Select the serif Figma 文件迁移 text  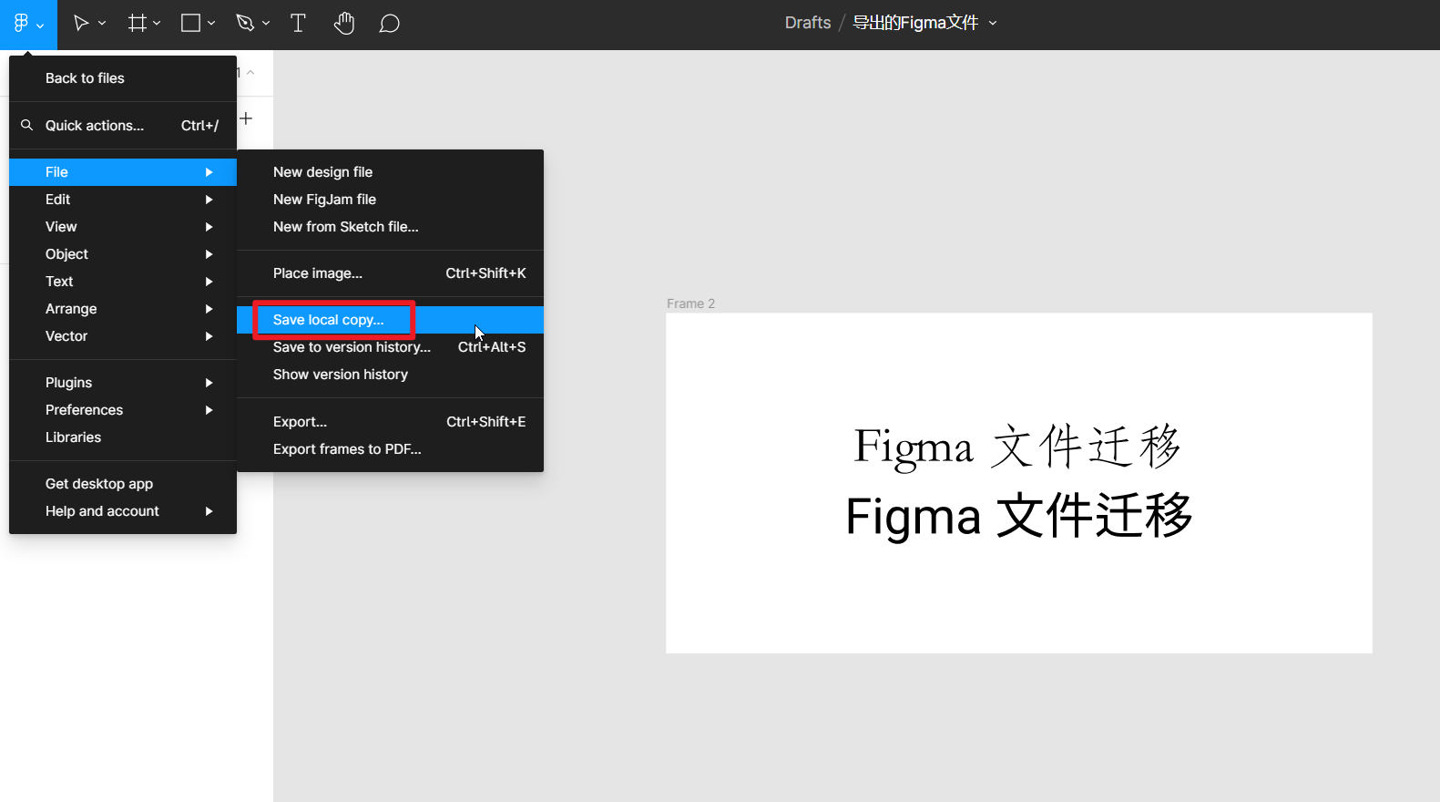click(1017, 447)
